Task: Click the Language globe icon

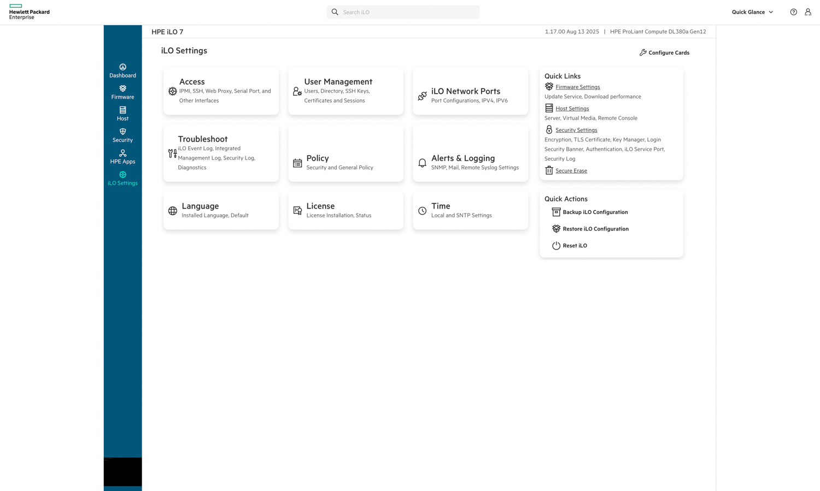Action: [x=173, y=211]
